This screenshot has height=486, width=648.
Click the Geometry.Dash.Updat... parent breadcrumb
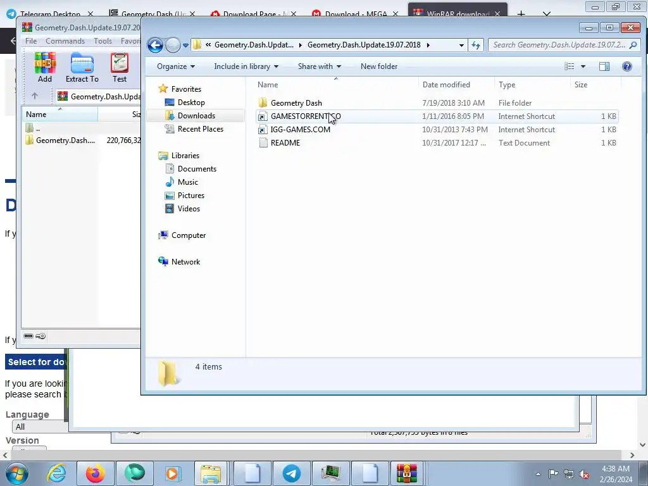(254, 45)
